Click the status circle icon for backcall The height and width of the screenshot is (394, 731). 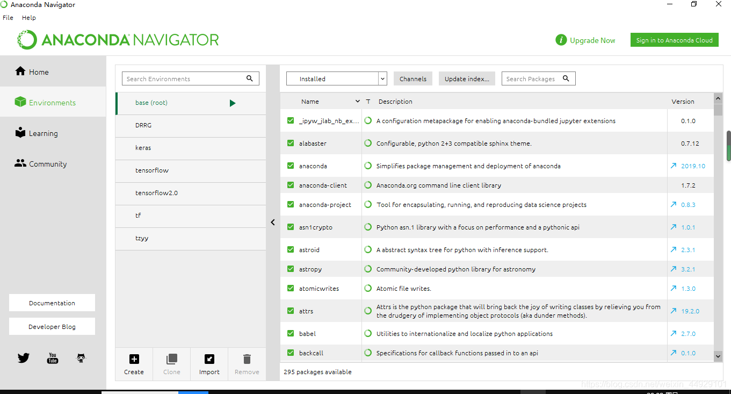point(368,353)
